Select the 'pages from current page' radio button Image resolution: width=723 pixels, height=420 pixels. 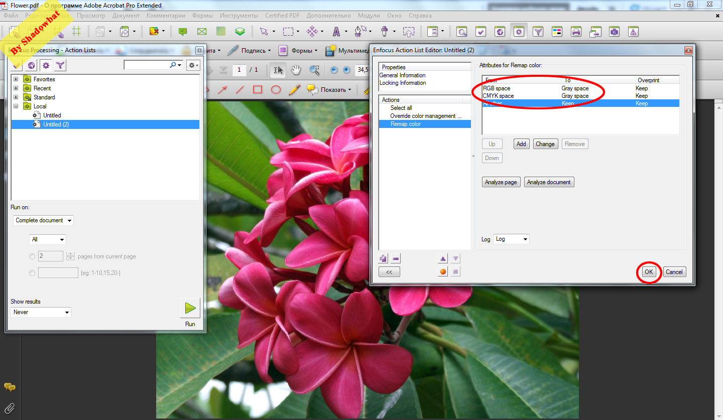[x=32, y=256]
